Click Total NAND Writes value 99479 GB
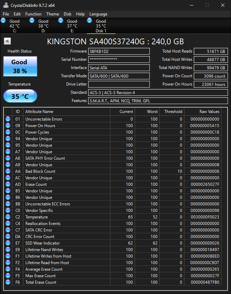The width and height of the screenshot is (231, 294). (x=211, y=68)
